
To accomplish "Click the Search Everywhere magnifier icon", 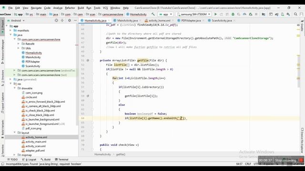I will (x=295, y=14).
